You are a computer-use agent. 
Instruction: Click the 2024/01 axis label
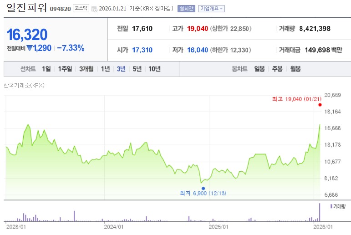(x=113, y=227)
